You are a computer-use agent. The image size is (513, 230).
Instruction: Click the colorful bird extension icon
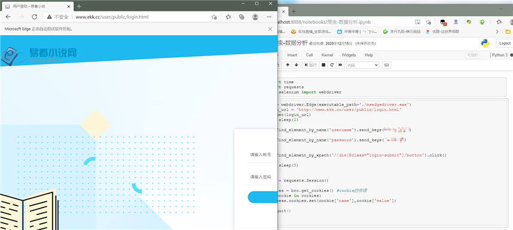pos(469,22)
